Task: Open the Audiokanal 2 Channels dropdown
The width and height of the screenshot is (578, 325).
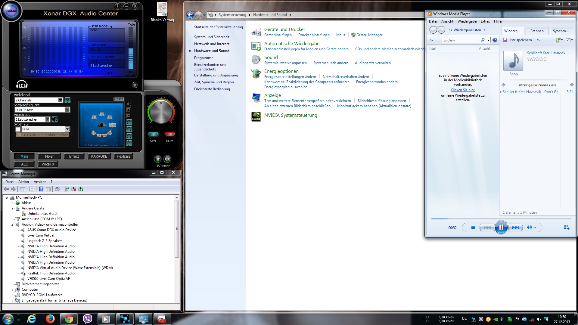Action: pyautogui.click(x=60, y=100)
